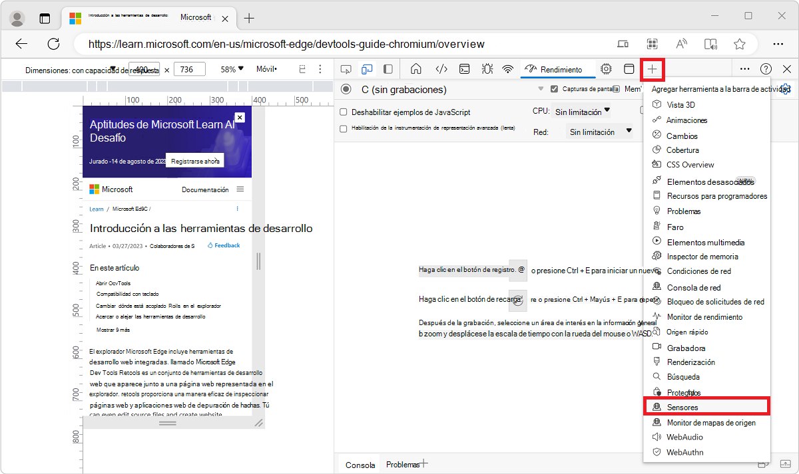Open Móvil device type dropdown
The width and height of the screenshot is (799, 474).
pos(266,69)
